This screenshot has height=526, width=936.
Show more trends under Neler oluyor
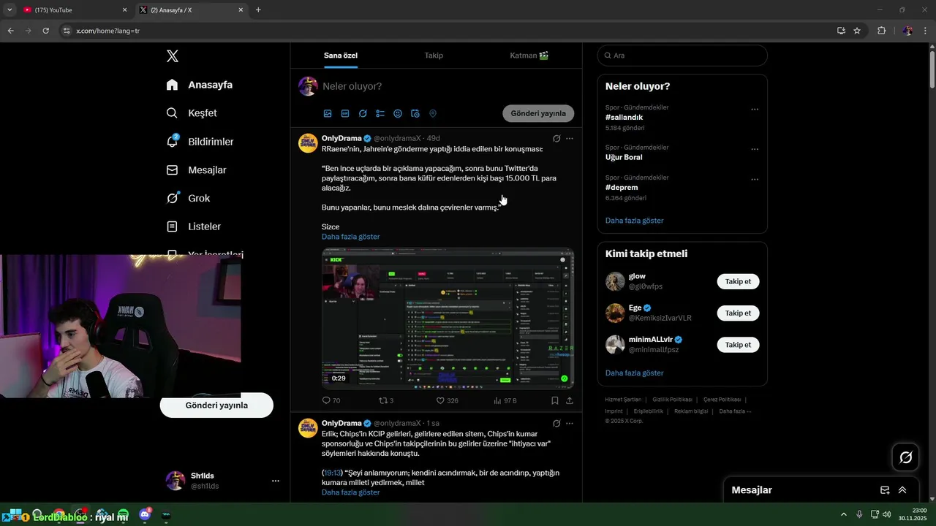(x=634, y=221)
